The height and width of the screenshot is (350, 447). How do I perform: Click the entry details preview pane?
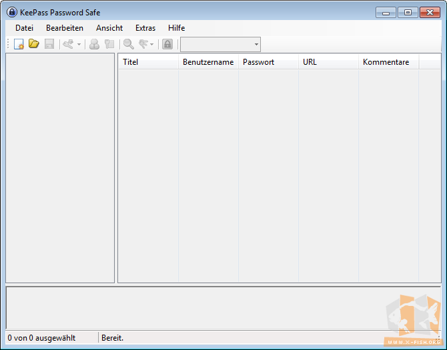(223, 308)
